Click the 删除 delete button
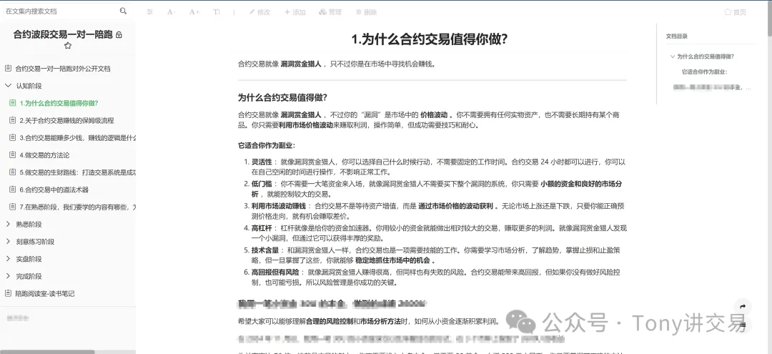Screen dimensions: 772x354 click(366, 12)
